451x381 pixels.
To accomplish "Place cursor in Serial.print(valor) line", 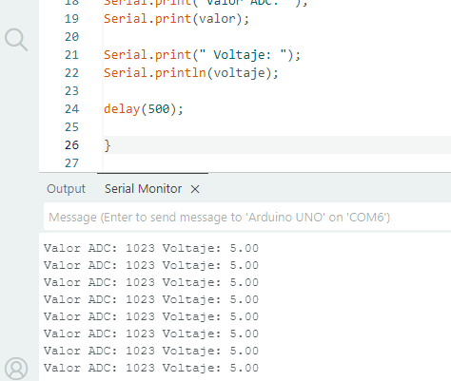I will [176, 19].
